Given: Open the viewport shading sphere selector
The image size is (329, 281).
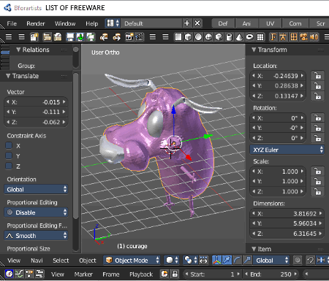Looking at the screenshot, I should coord(172,261).
